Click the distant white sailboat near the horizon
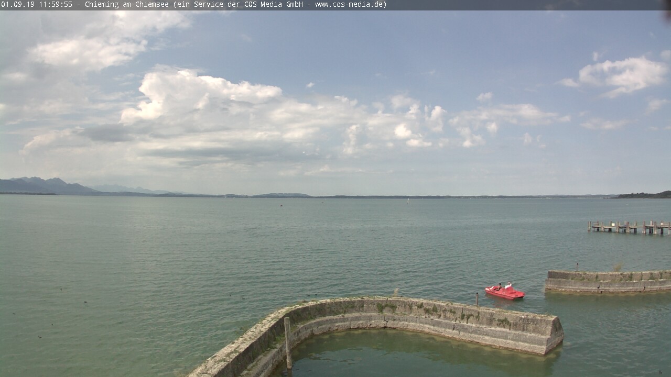The image size is (671, 377). click(408, 199)
